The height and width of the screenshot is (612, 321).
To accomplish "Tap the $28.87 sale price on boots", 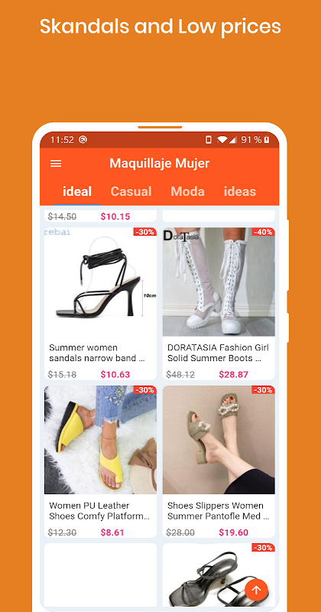I will [x=234, y=375].
